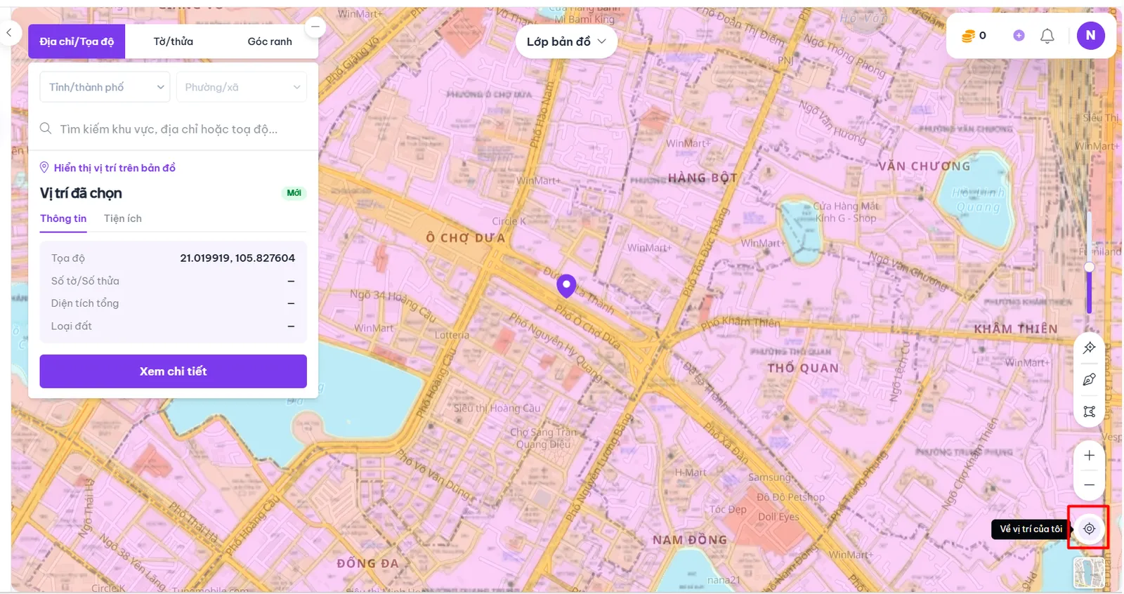Open notifications bell
The image size is (1124, 594).
click(x=1047, y=36)
